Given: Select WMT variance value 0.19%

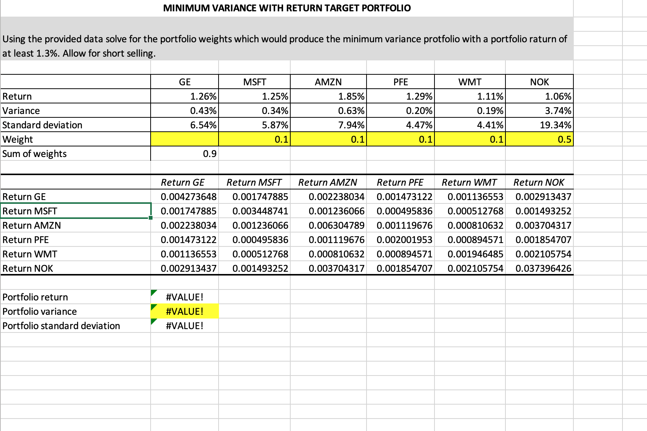Looking at the screenshot, I should 470,111.
